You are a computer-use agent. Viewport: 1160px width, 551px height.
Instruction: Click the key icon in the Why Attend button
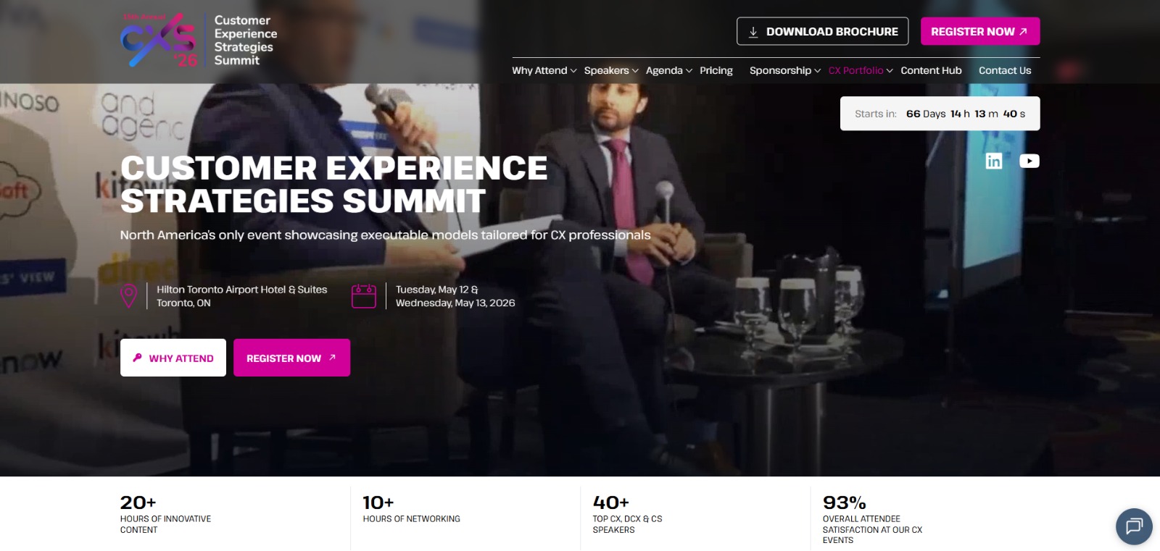tap(137, 358)
